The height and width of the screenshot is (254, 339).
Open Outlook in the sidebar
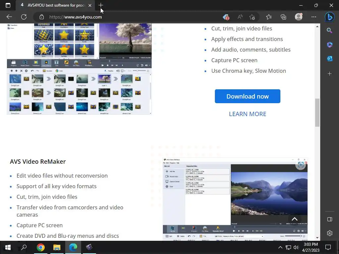(329, 59)
